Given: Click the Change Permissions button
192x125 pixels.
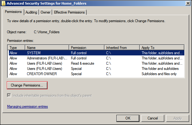Looking at the screenshot, I should coord(27,85).
